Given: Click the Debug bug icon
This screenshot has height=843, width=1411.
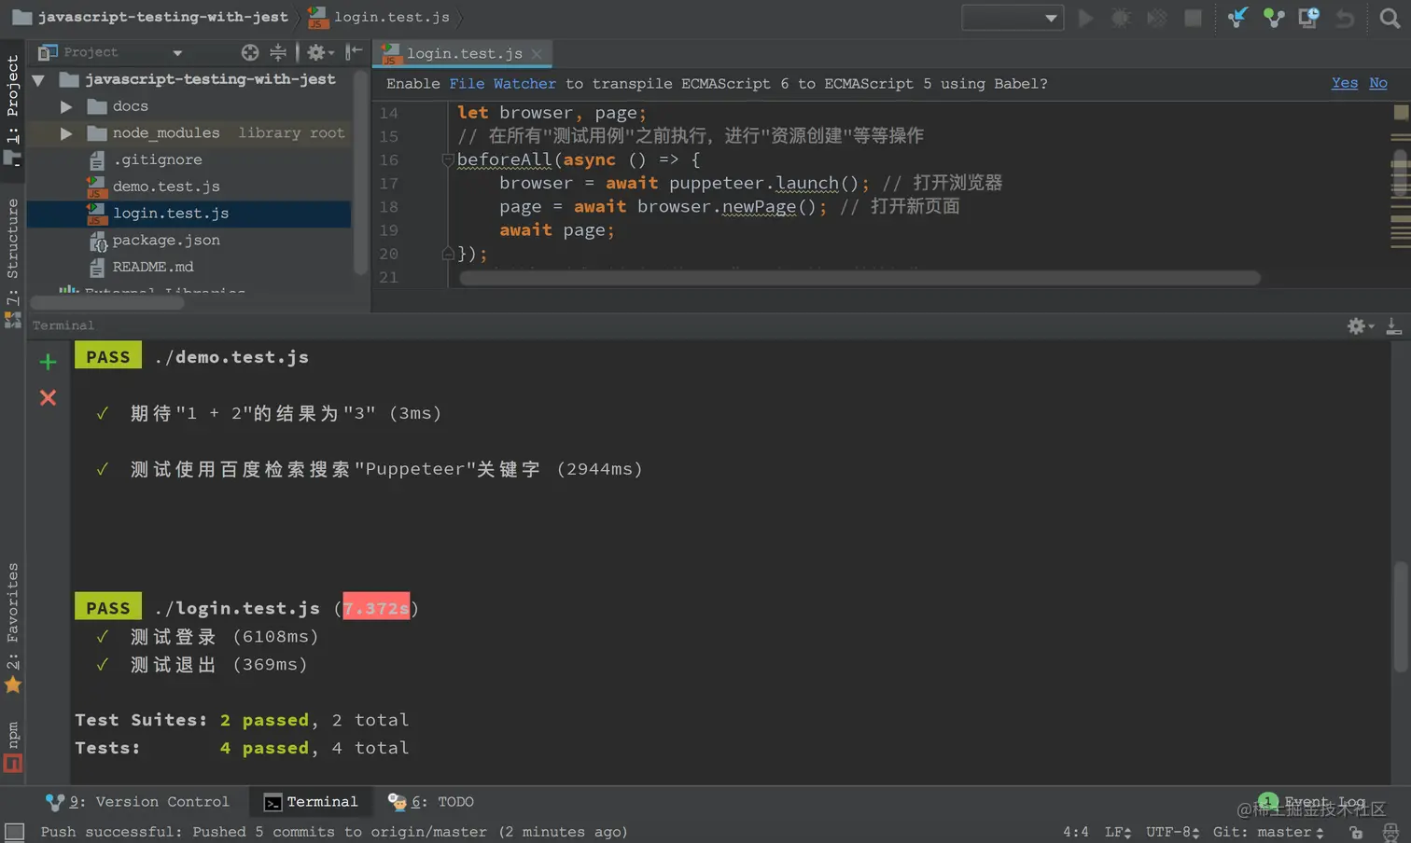Looking at the screenshot, I should tap(1121, 18).
